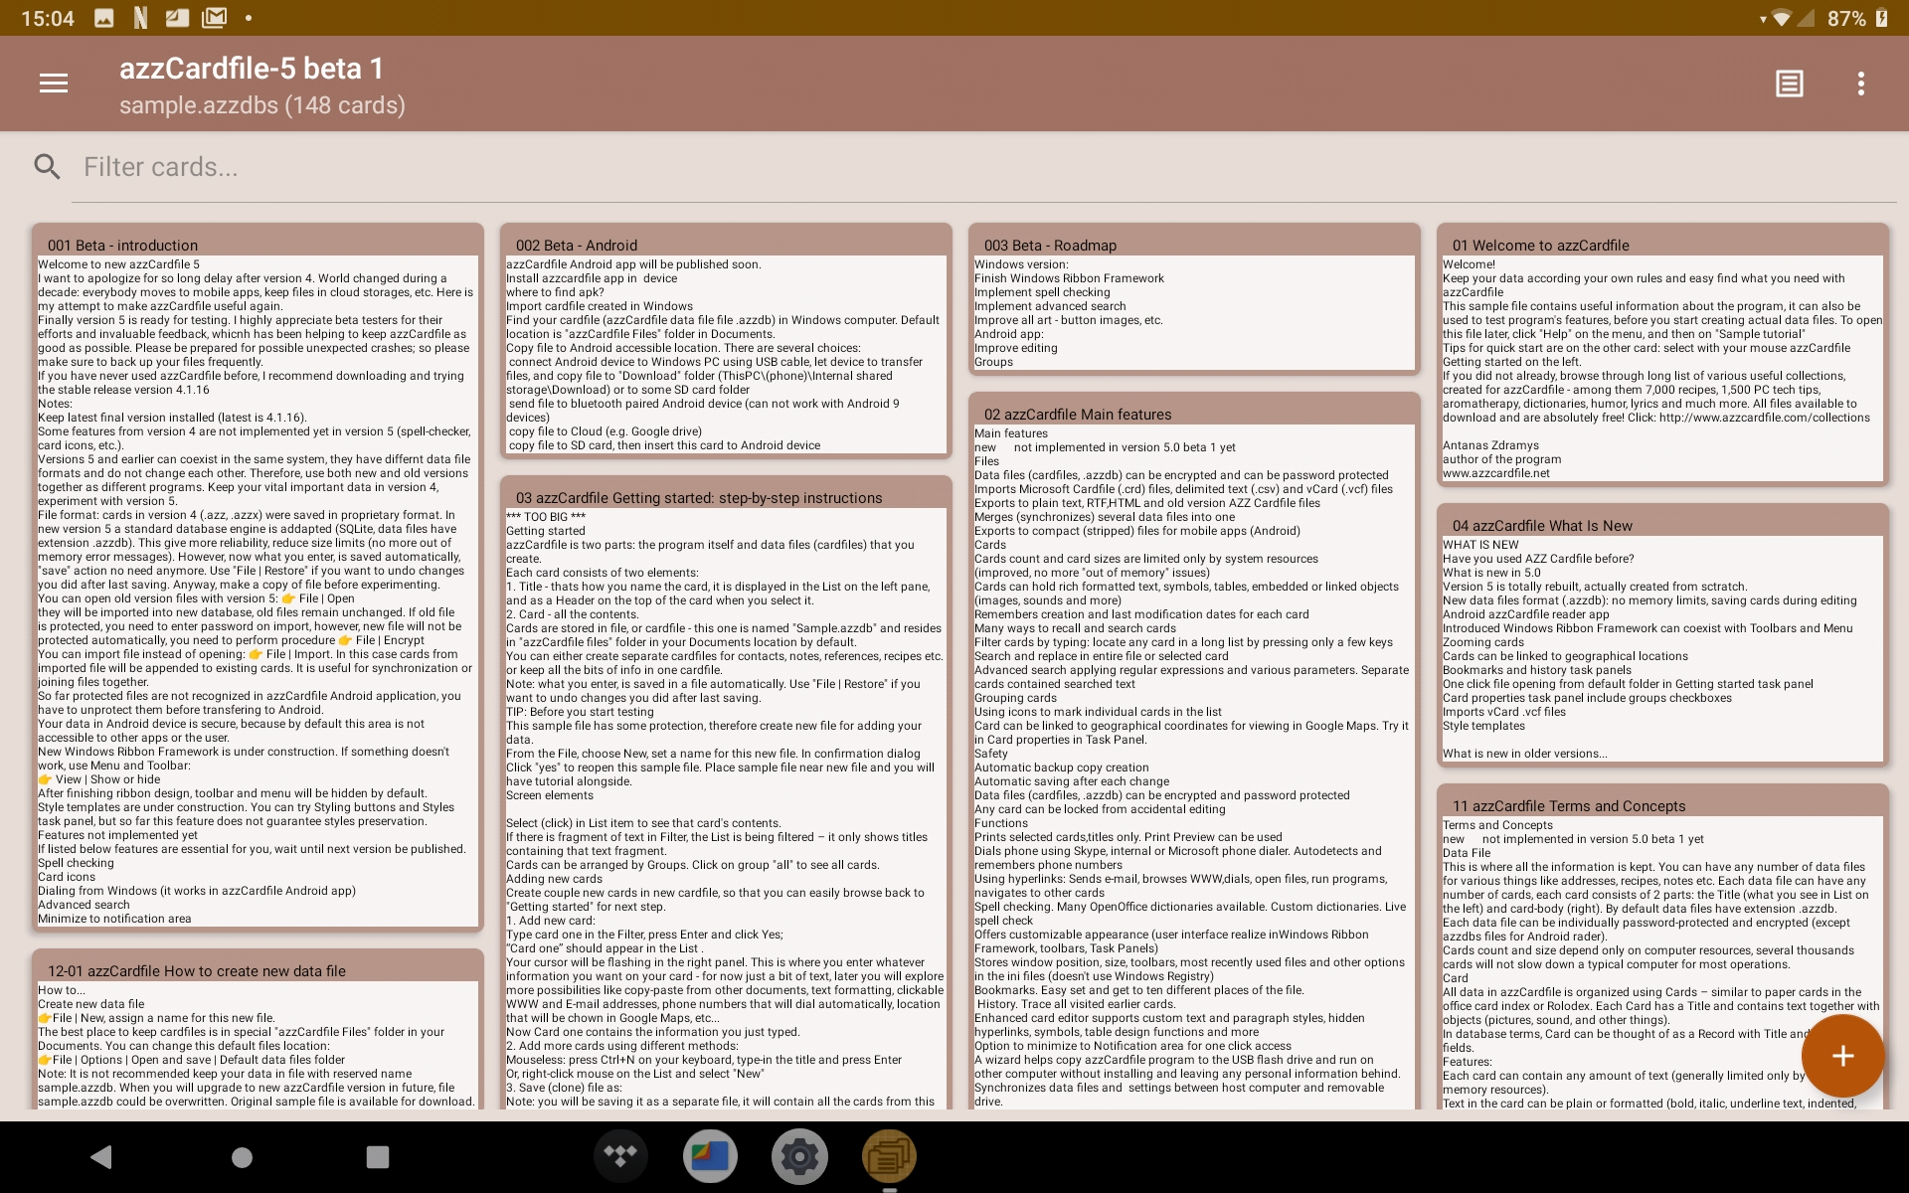
Task: Click the azzCardfile-5 beta 1 title
Action: (x=252, y=69)
